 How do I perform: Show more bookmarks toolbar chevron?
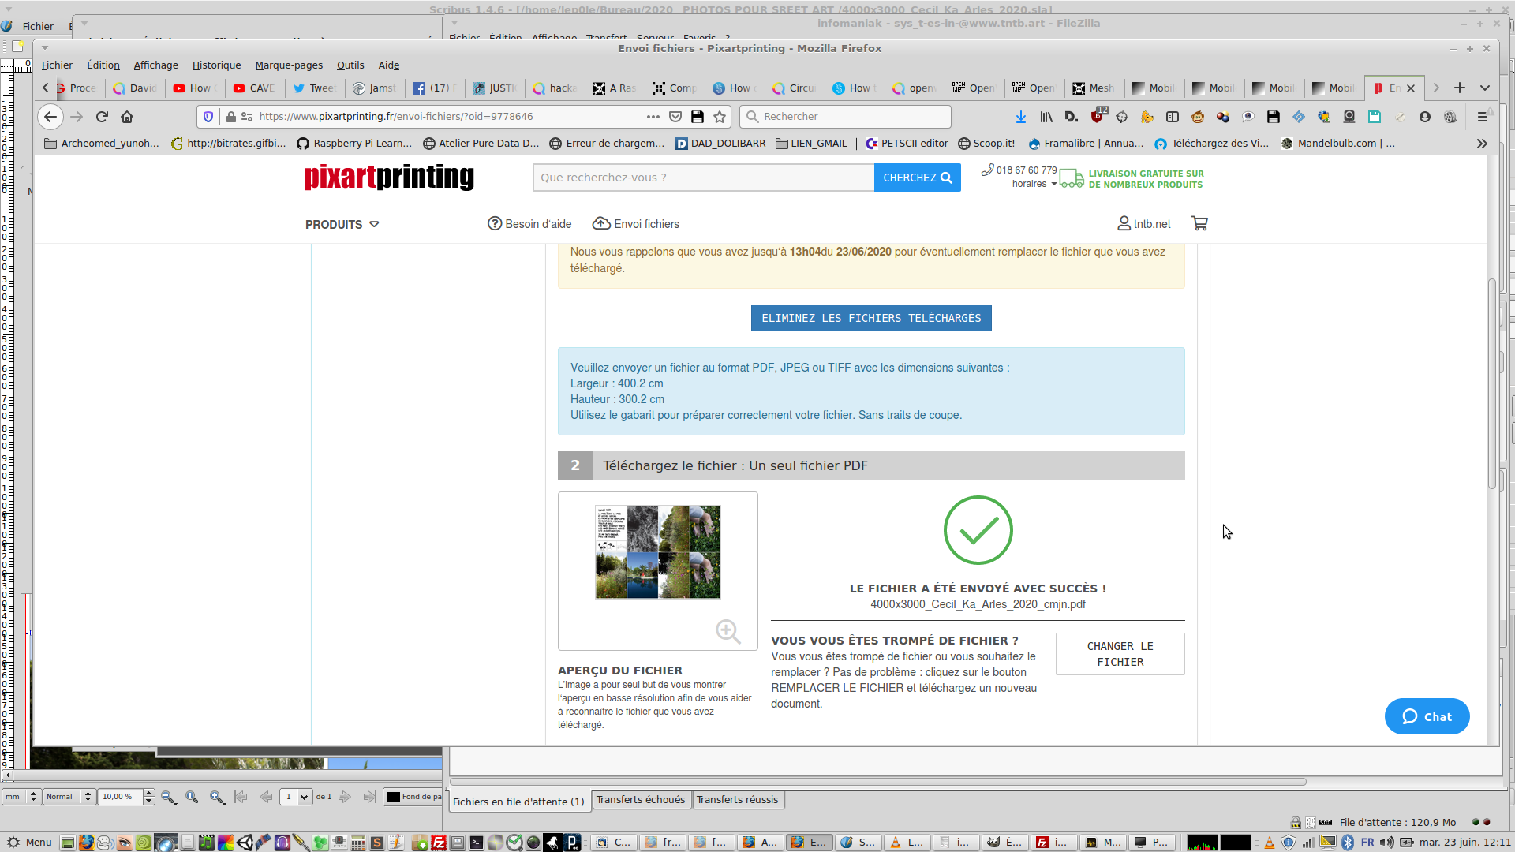[1481, 144]
